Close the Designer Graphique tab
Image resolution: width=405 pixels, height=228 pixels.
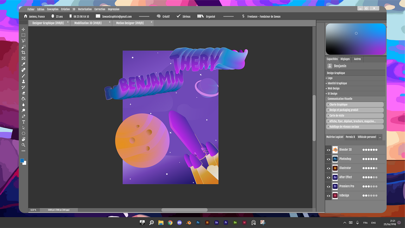click(x=68, y=22)
